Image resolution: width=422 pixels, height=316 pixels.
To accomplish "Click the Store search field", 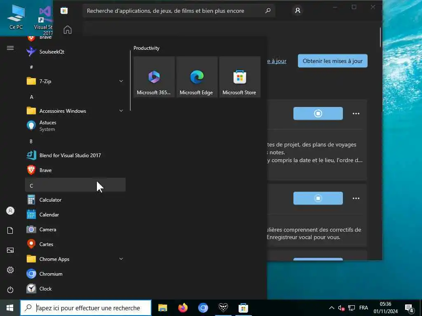I will click(179, 11).
